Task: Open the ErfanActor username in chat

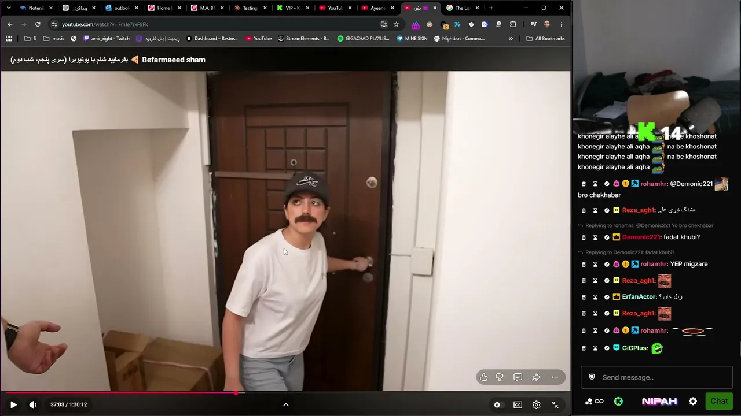Action: coord(639,297)
